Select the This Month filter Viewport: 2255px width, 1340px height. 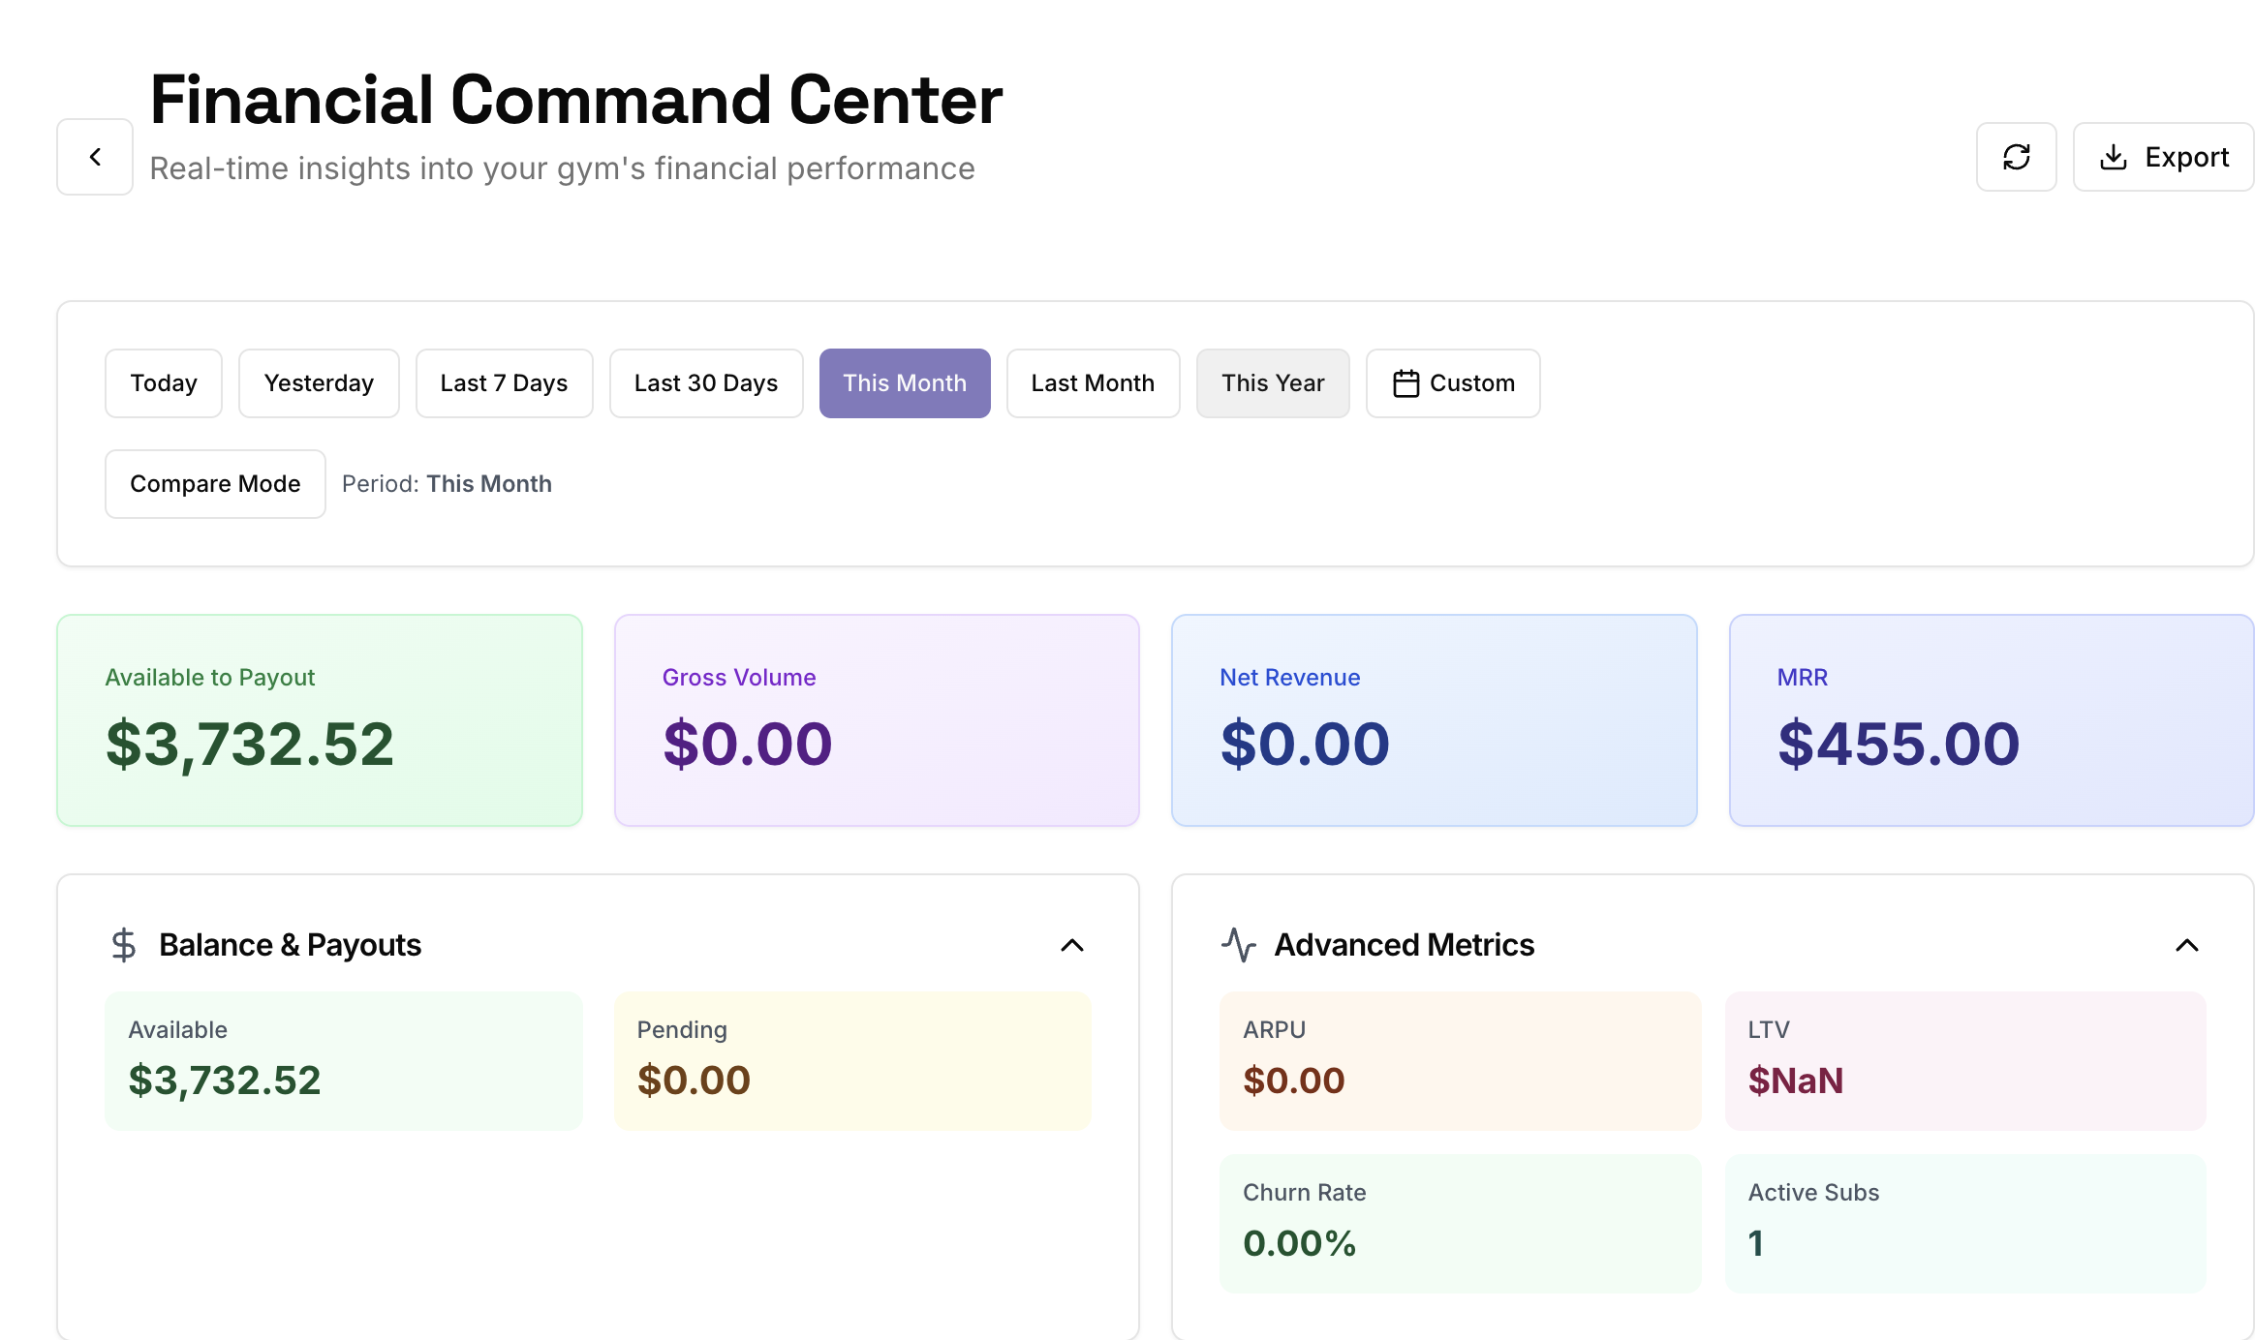[905, 383]
